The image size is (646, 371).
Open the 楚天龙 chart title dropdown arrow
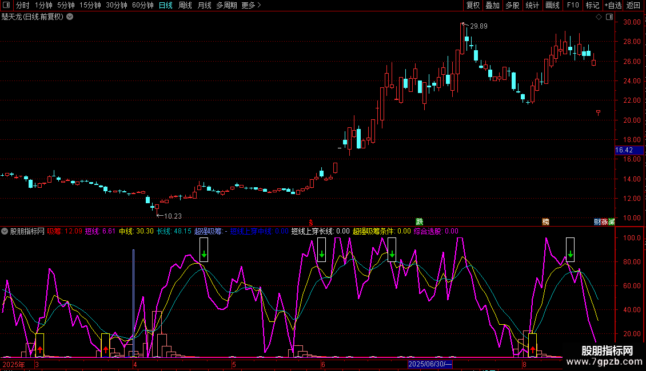click(70, 17)
